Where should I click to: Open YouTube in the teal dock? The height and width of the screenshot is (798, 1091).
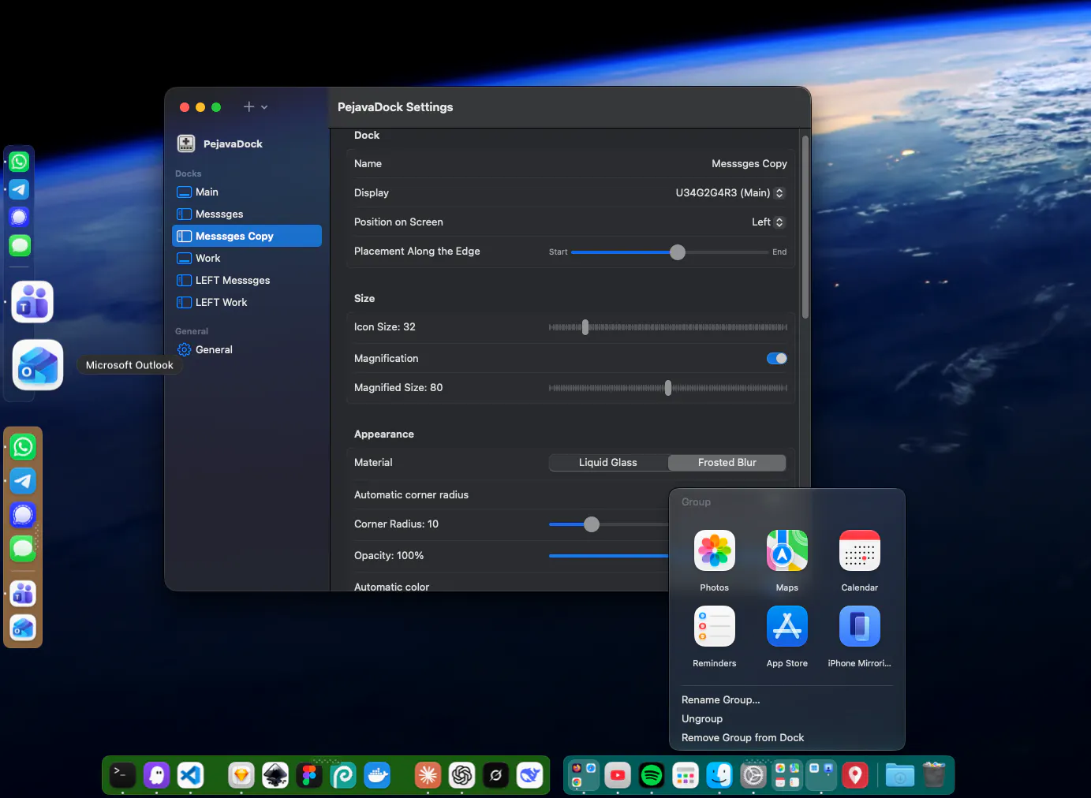point(618,776)
